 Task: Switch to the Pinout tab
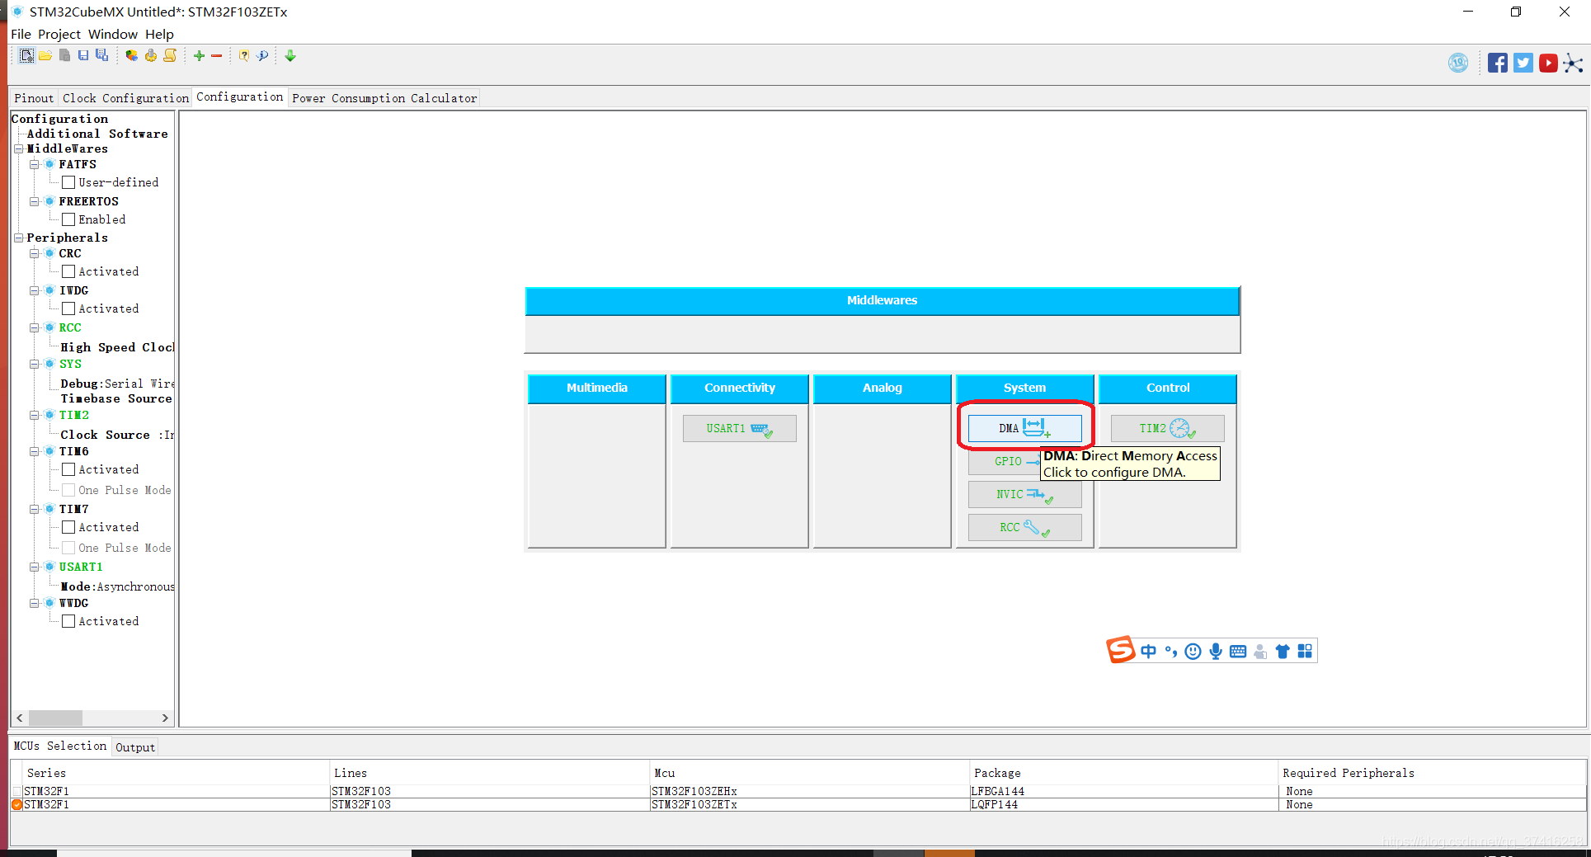tap(34, 98)
